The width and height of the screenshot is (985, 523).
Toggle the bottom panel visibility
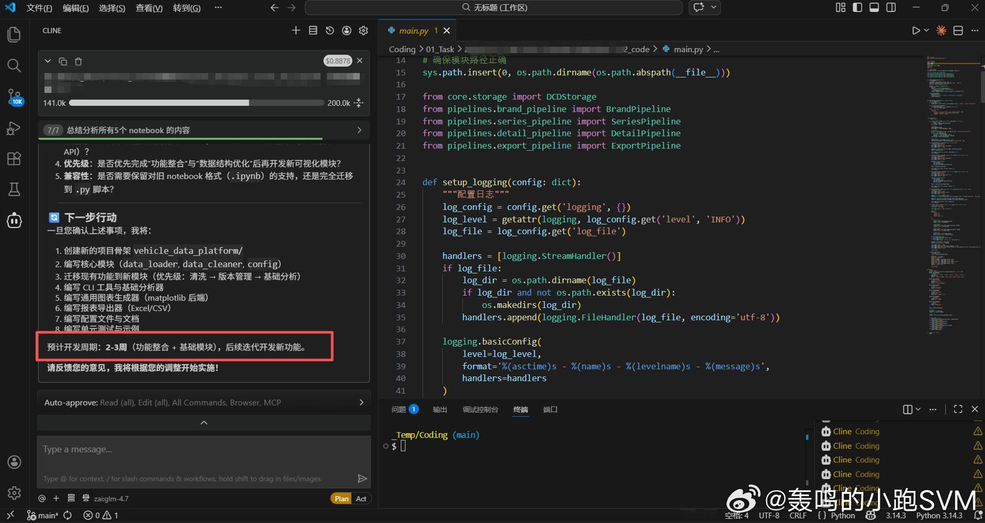[x=874, y=8]
